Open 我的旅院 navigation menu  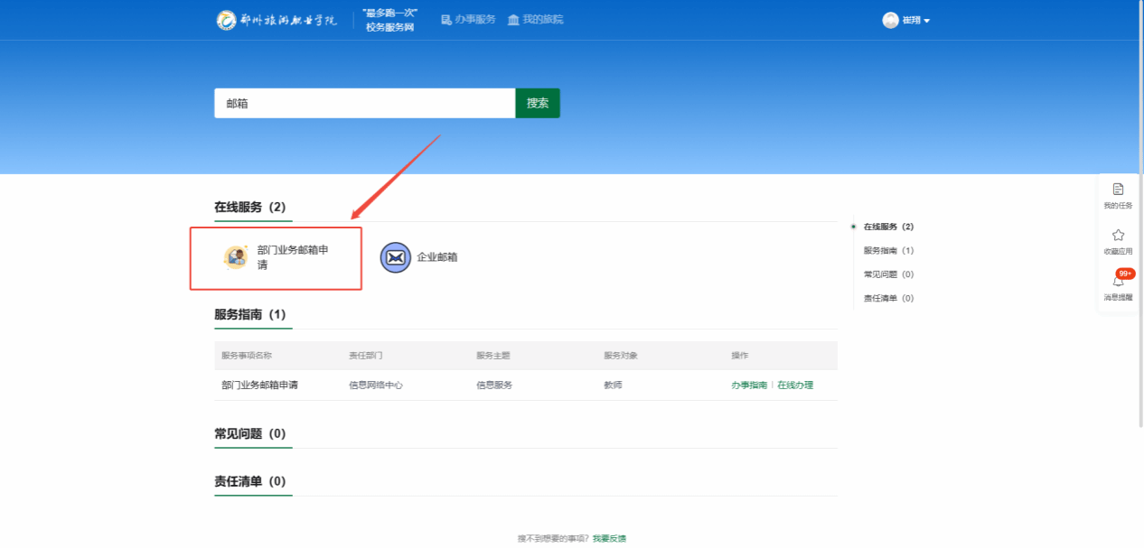[535, 20]
